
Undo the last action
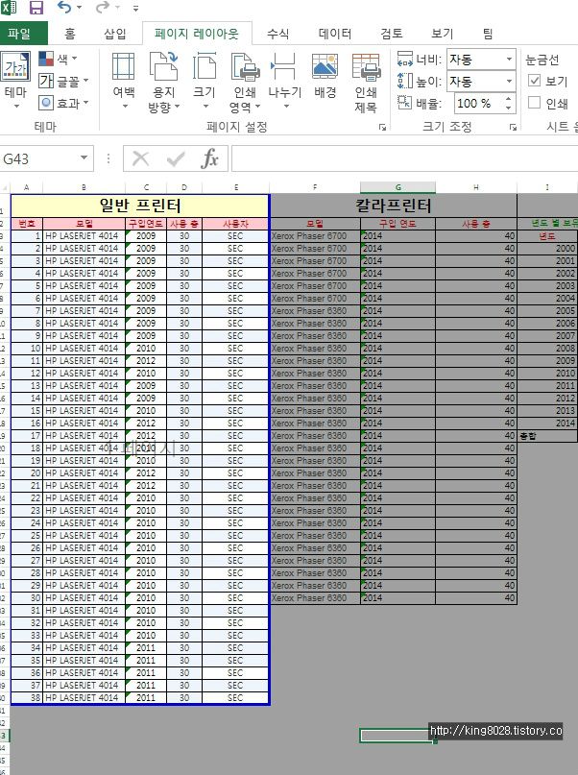(64, 8)
